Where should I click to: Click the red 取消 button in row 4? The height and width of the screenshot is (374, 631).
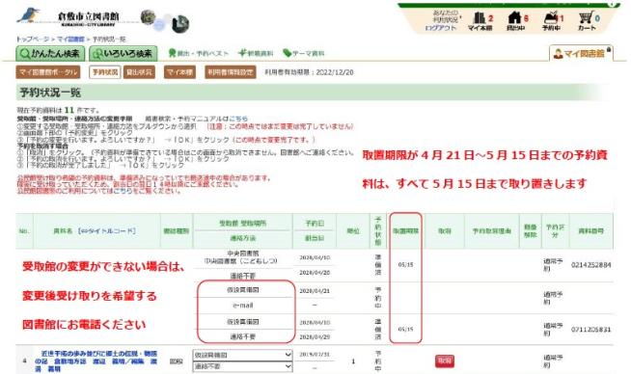(444, 361)
